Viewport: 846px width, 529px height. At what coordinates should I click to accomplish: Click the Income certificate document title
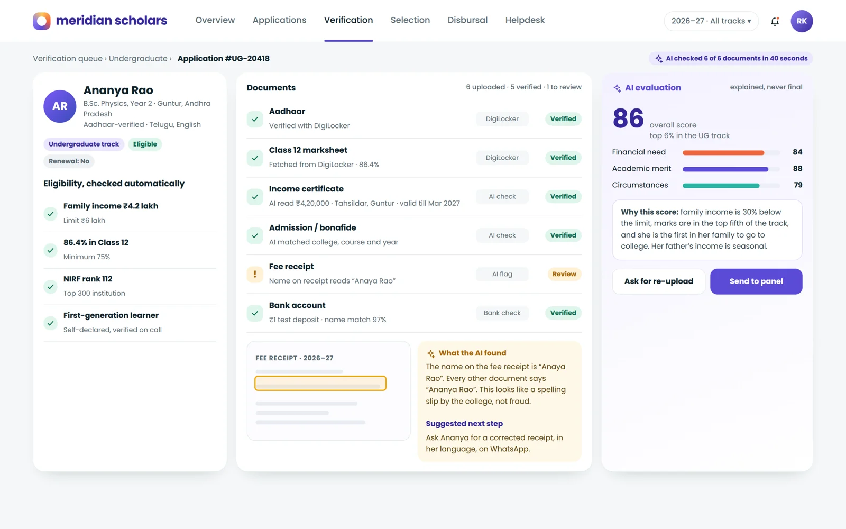point(306,189)
